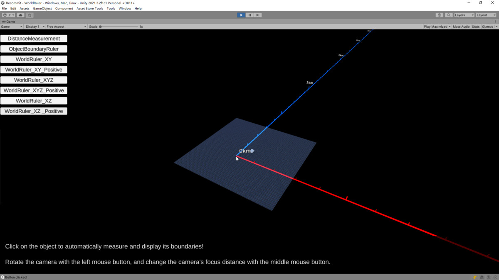The height and width of the screenshot is (280, 499).
Task: Open the Game view three-dot options menu
Action: pyautogui.click(x=495, y=22)
